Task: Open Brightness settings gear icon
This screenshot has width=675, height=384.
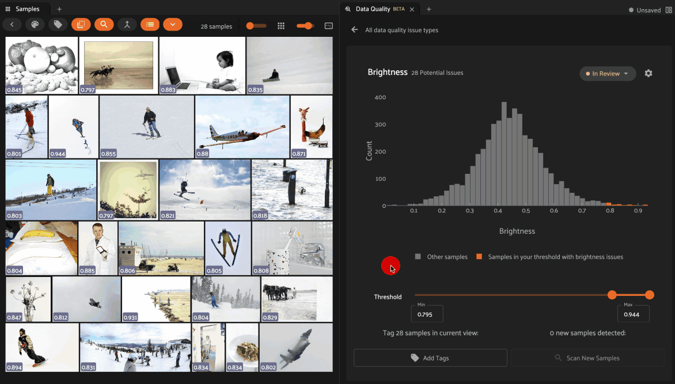Action: 649,73
